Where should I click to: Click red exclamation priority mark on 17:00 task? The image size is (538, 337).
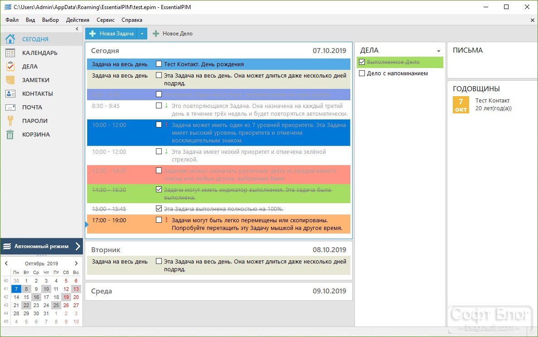click(166, 220)
